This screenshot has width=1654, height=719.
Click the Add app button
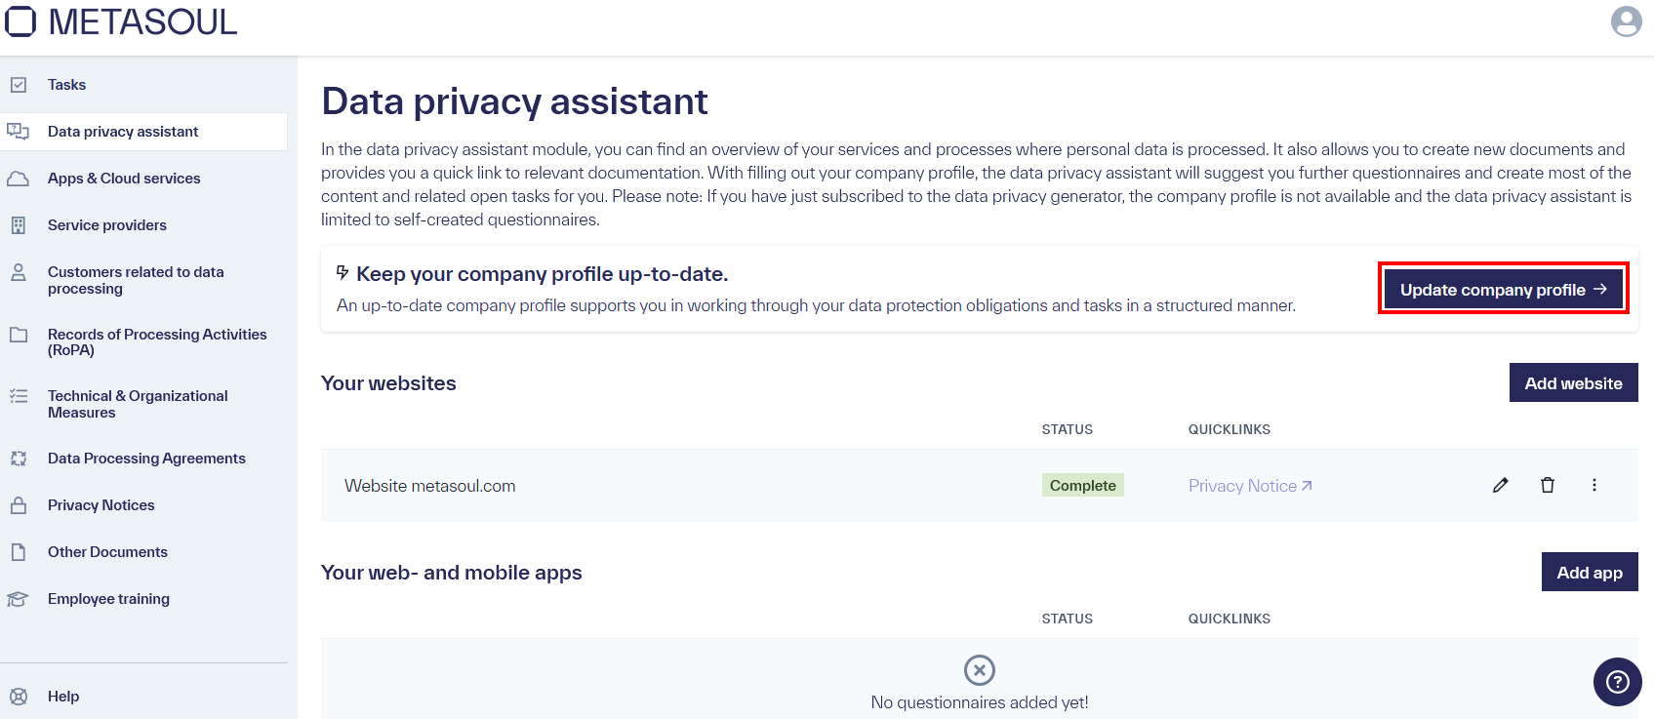pos(1589,573)
